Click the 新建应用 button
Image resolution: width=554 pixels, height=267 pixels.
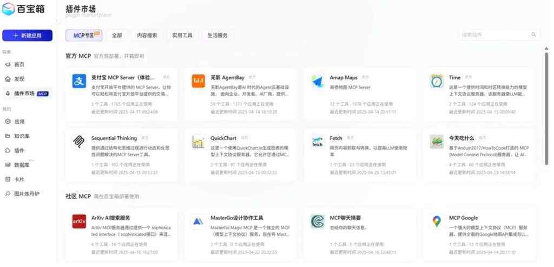pos(27,35)
